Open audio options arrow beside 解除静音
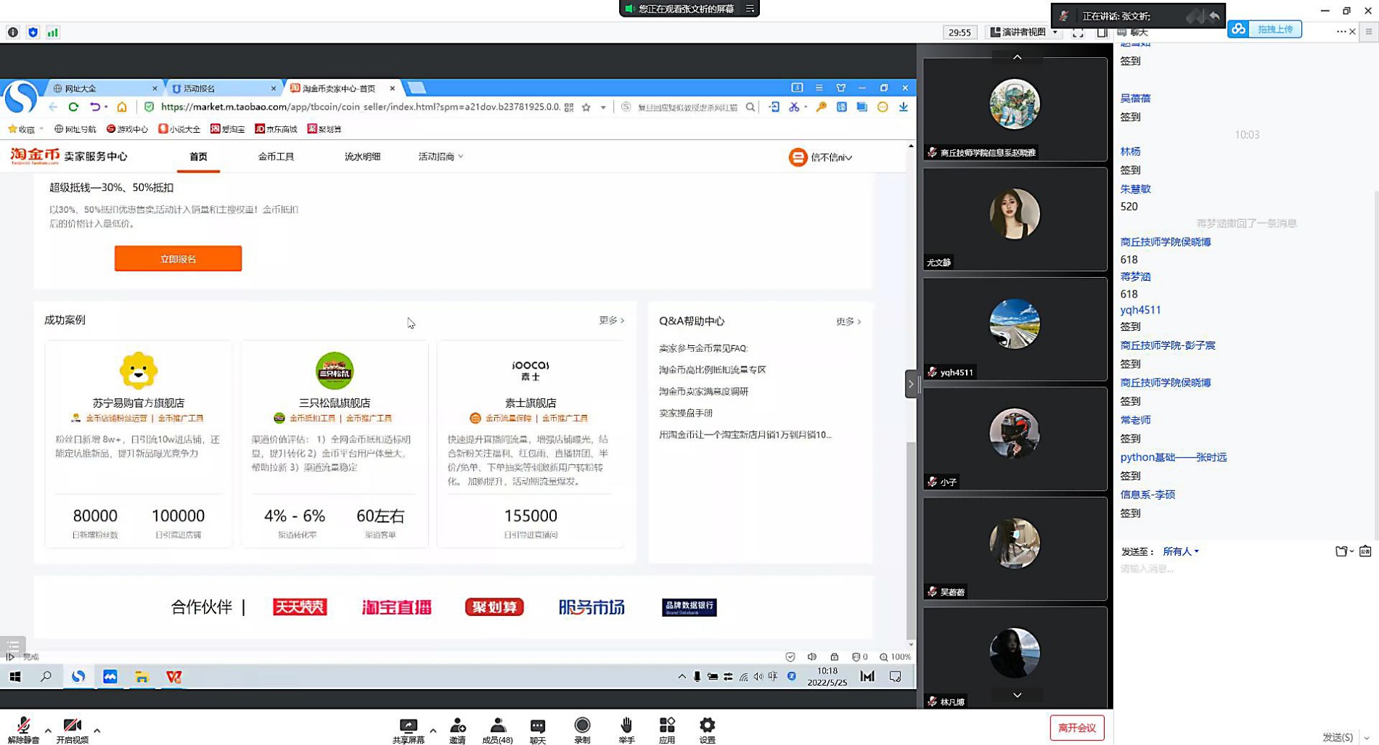Image resolution: width=1379 pixels, height=745 pixels. pyautogui.click(x=48, y=730)
